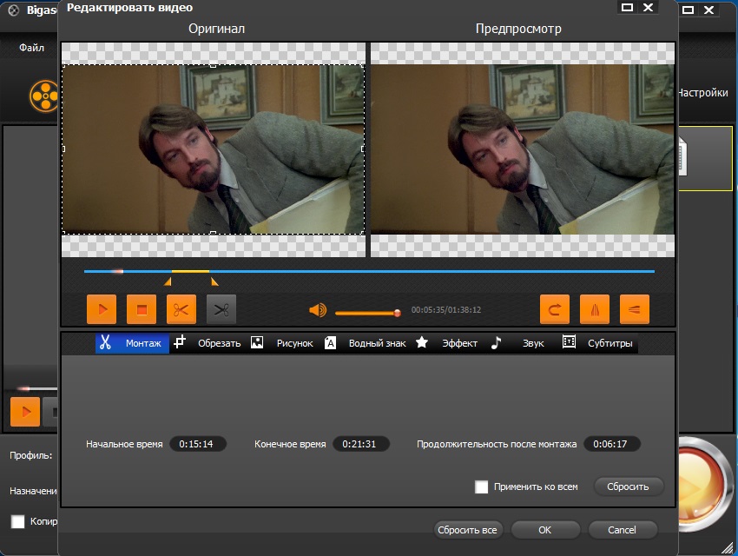
Task: Click the Начальное время field
Action: [197, 444]
